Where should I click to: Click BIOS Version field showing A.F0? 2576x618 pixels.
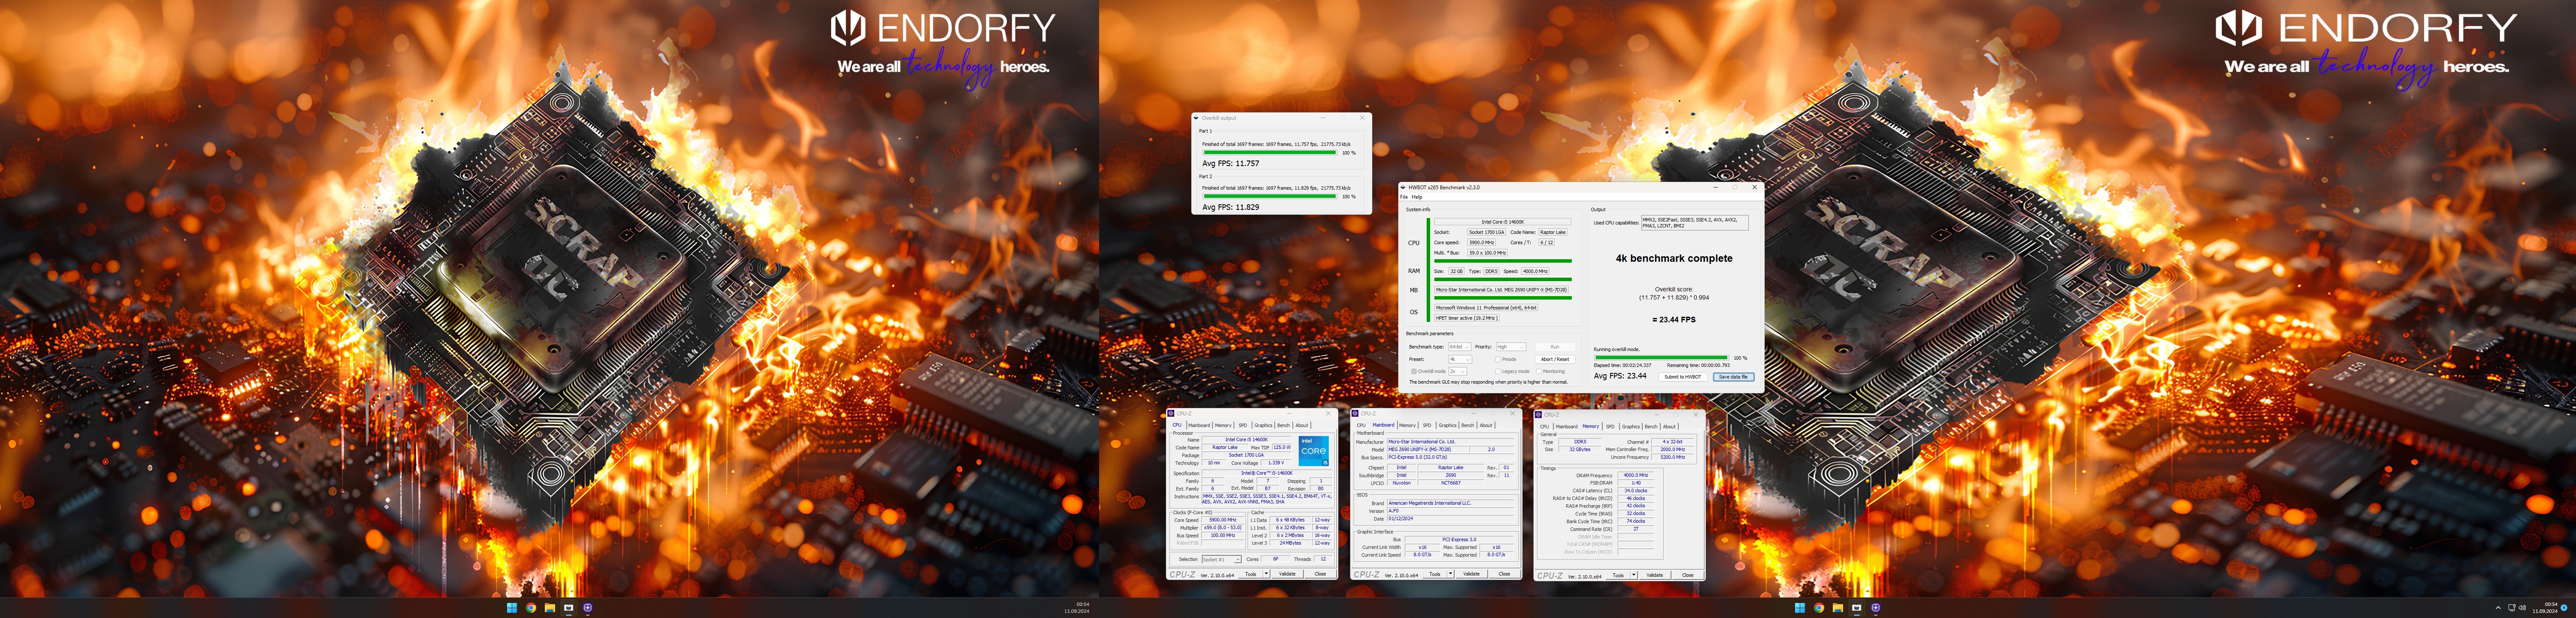pyautogui.click(x=1451, y=511)
